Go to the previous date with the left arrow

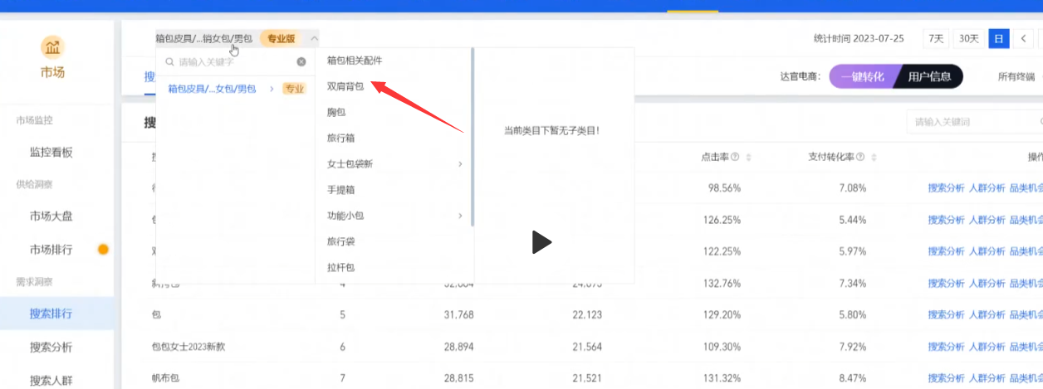tap(1024, 38)
